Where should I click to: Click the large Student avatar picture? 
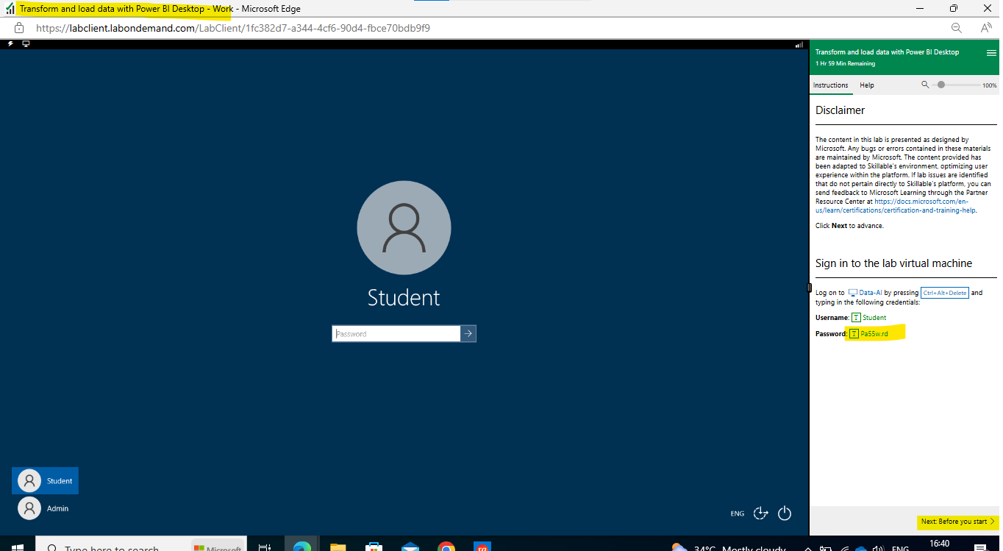click(x=404, y=229)
